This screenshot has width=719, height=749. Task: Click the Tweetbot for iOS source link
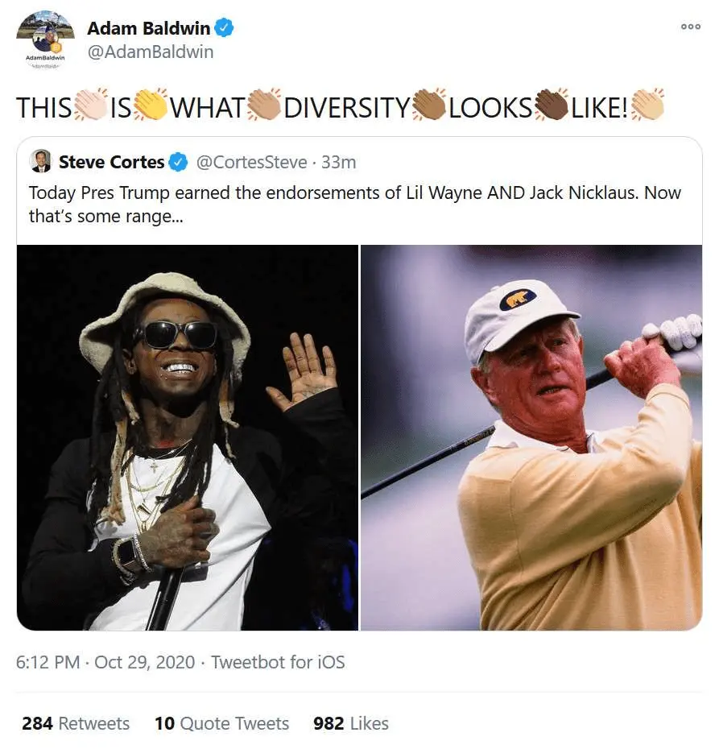tap(278, 662)
